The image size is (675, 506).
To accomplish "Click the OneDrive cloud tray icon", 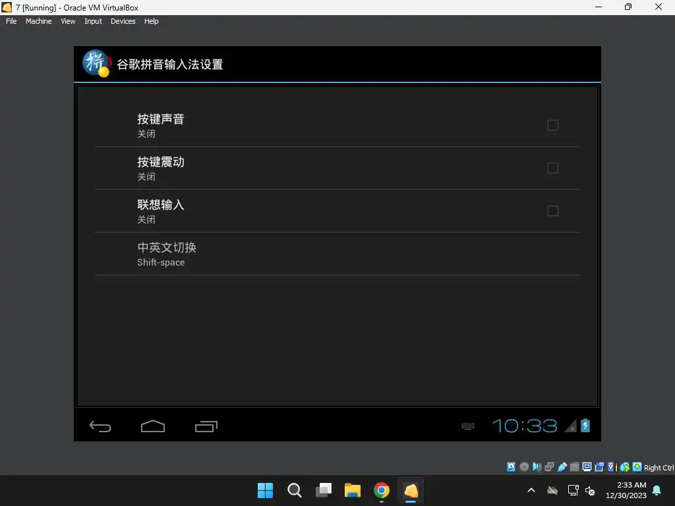I will point(552,490).
